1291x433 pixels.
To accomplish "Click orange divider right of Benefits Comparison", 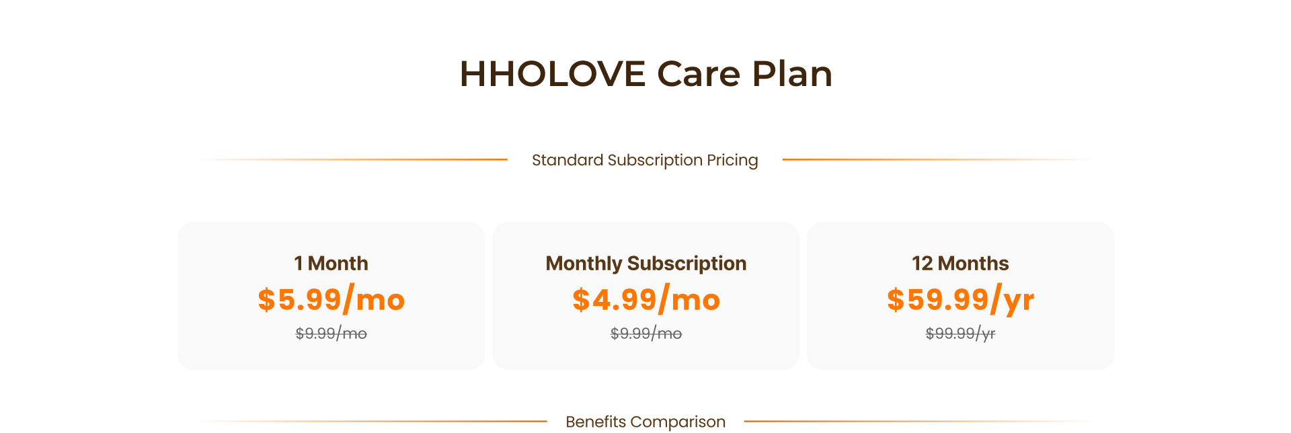I will (919, 422).
